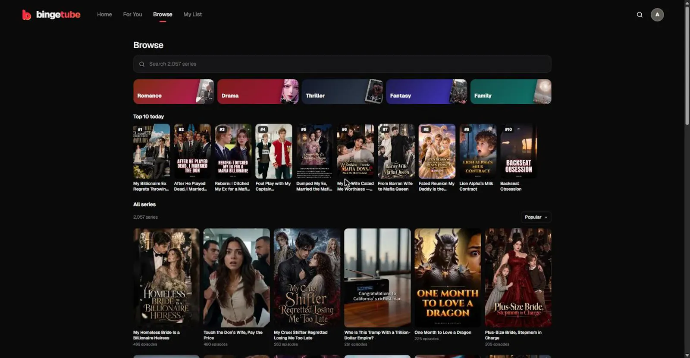Viewport: 690px width, 358px height.
Task: Open the user profile avatar
Action: click(657, 15)
